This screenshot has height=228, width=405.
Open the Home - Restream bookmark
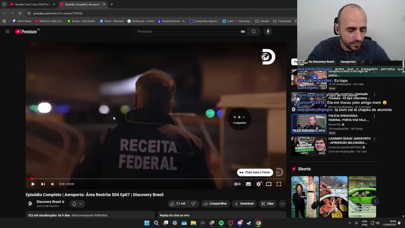(x=112, y=21)
